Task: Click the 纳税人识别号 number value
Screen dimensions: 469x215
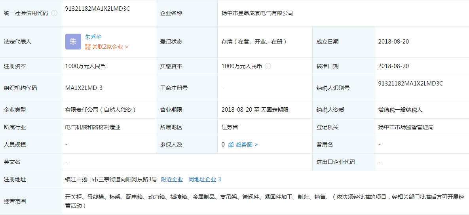Action: click(410, 83)
